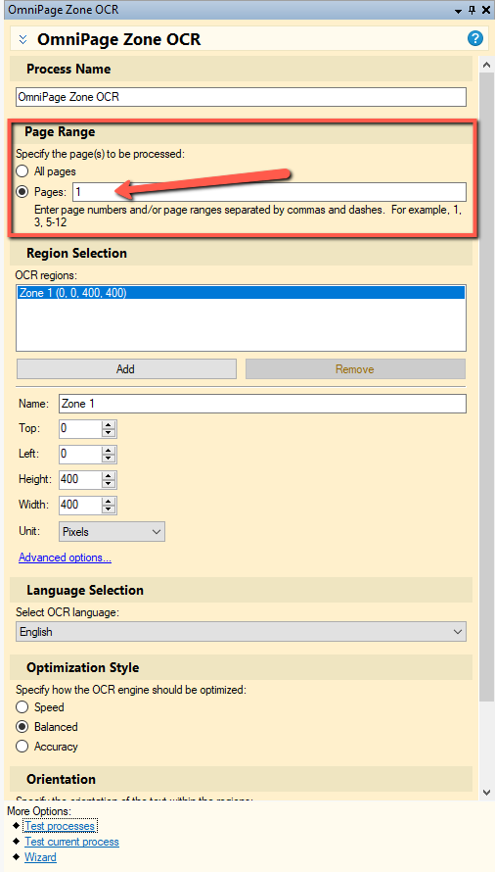Open the Test current process link
This screenshot has height=872, width=495.
pyautogui.click(x=71, y=842)
